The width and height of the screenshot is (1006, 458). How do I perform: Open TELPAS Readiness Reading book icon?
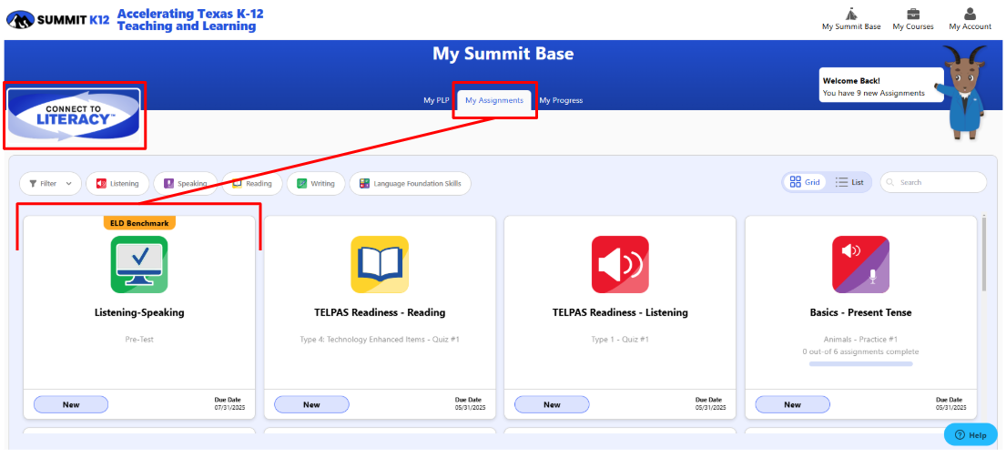point(379,264)
